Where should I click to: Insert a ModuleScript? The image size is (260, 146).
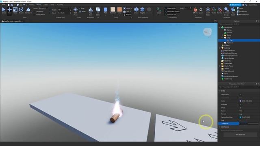243,15
